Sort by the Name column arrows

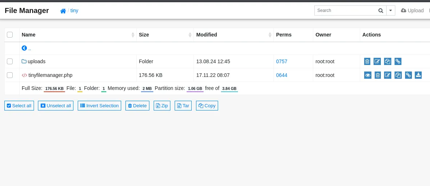pyautogui.click(x=133, y=35)
